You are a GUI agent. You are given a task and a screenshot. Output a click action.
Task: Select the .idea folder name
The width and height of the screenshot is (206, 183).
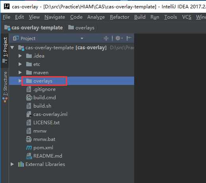pos(39,56)
